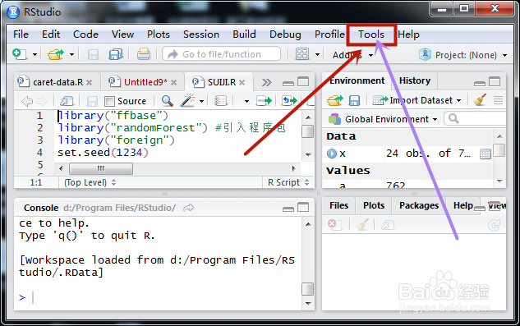This screenshot has height=326, width=520.
Task: Click the Run current line icon
Action: [x=264, y=100]
